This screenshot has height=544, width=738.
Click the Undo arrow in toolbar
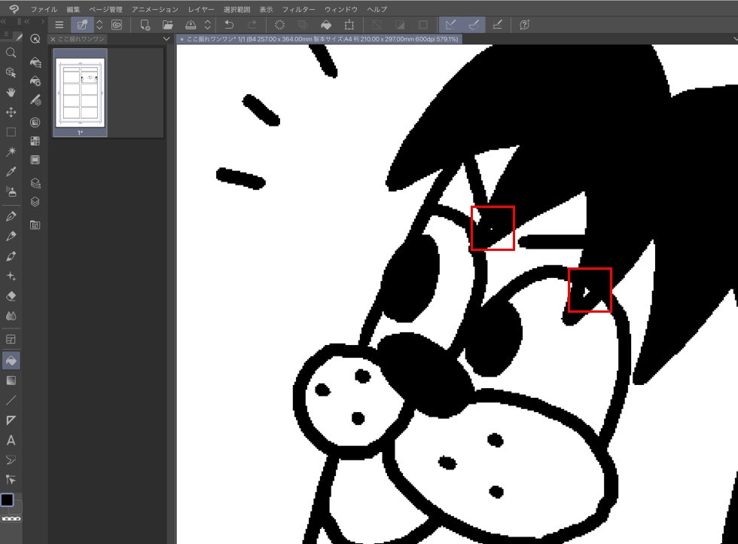pyautogui.click(x=230, y=25)
